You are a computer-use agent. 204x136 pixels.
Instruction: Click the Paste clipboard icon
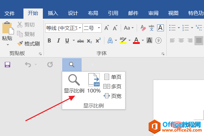click(x=8, y=28)
